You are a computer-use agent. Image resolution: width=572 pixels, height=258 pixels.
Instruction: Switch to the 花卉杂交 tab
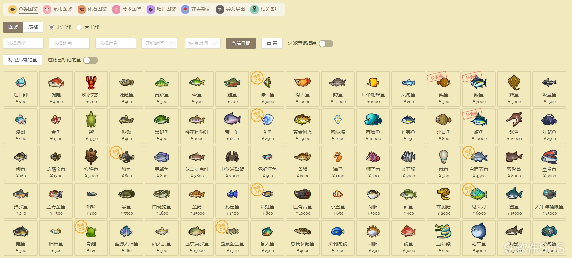click(196, 9)
